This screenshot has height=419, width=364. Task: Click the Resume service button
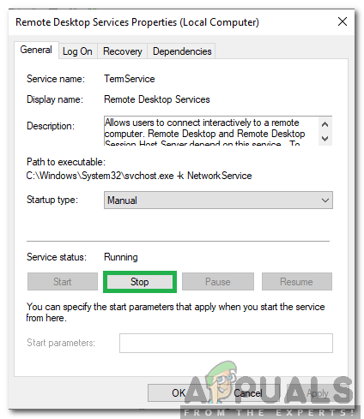click(x=297, y=282)
